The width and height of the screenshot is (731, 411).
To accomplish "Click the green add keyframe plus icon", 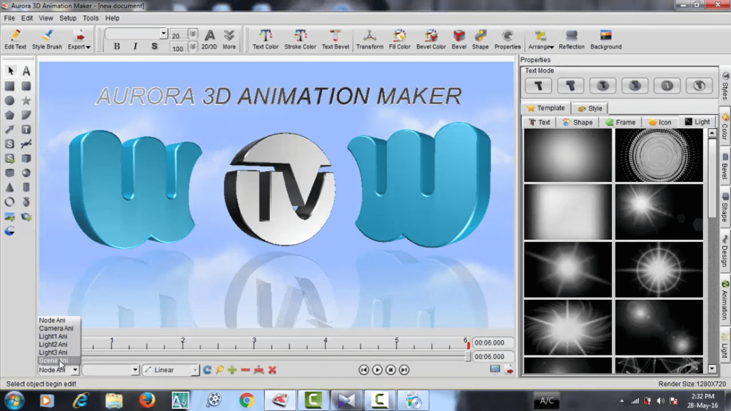I will pos(232,370).
